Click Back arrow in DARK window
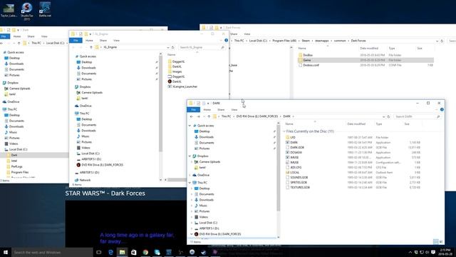 point(192,116)
